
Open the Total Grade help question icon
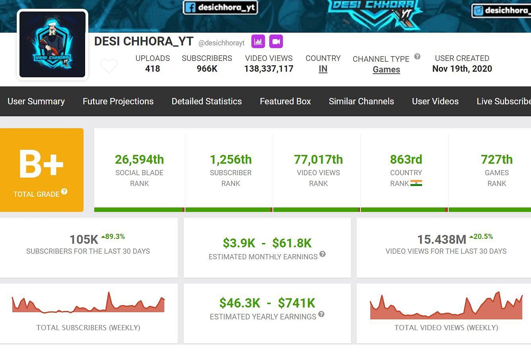(64, 192)
